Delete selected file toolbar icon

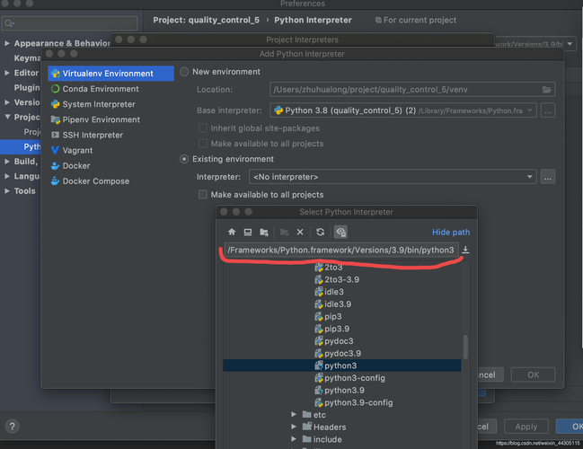tap(300, 232)
